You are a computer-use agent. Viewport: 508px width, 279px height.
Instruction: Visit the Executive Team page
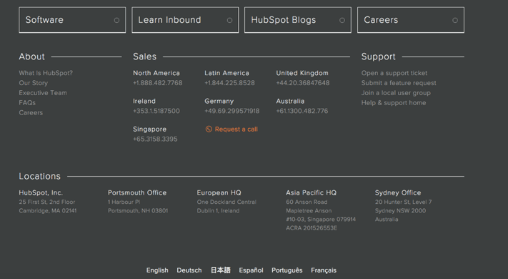coord(43,93)
